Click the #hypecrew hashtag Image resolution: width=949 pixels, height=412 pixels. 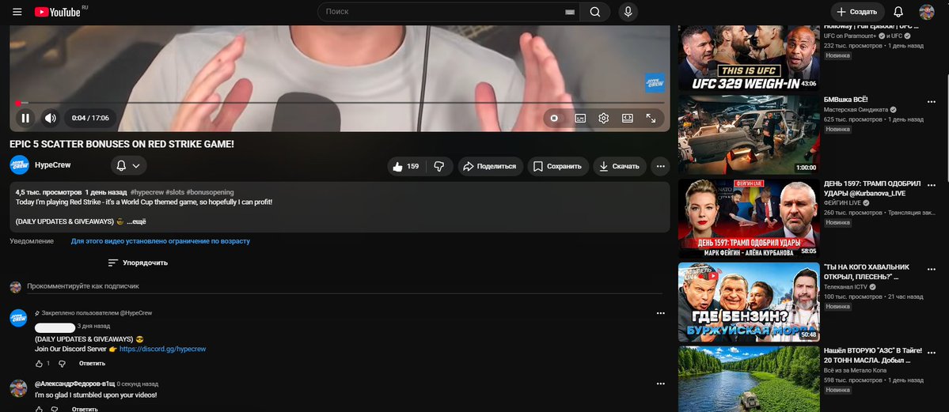coord(146,192)
